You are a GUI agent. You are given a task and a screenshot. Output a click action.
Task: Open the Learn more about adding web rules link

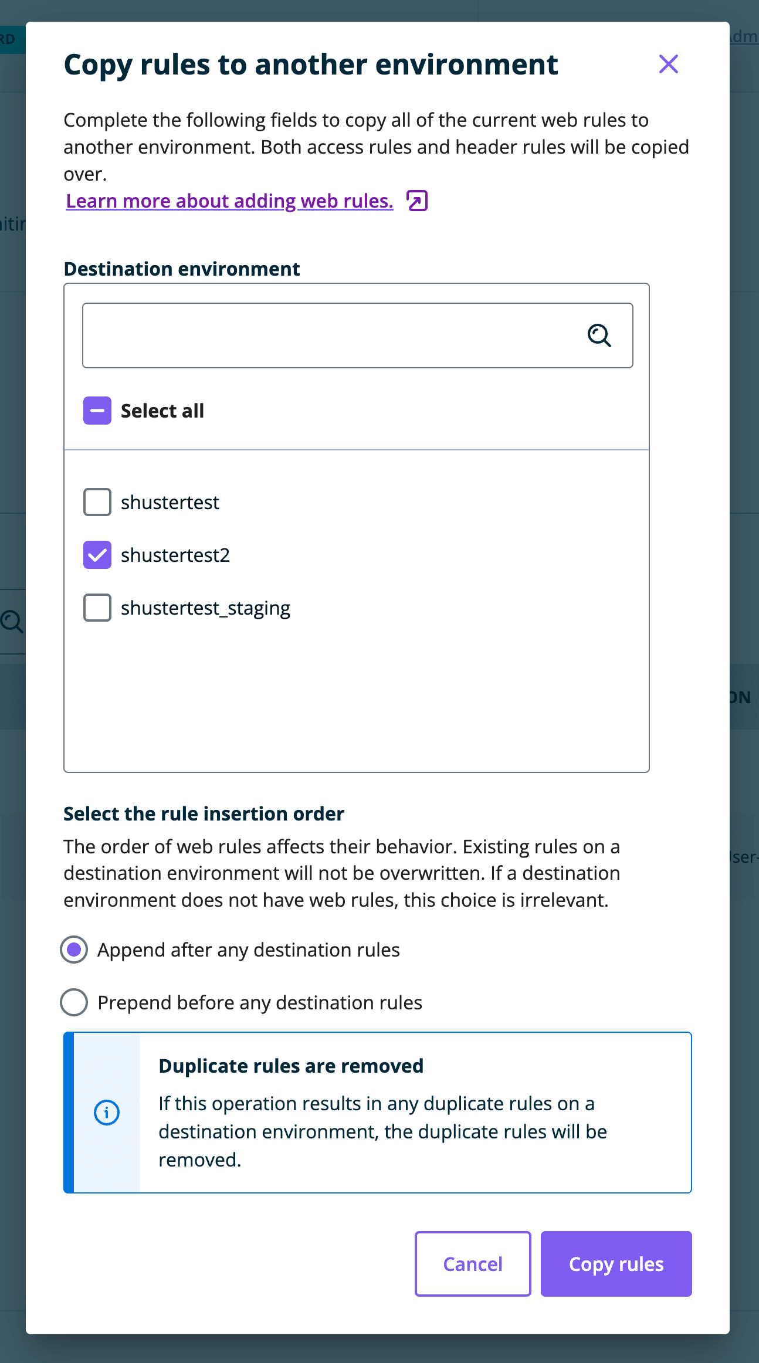(x=228, y=200)
